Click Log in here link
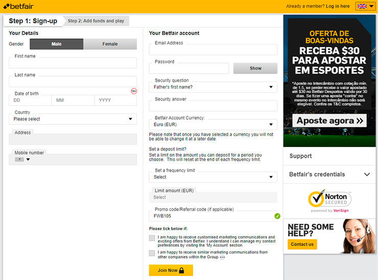This screenshot has width=378, height=280. click(x=338, y=6)
